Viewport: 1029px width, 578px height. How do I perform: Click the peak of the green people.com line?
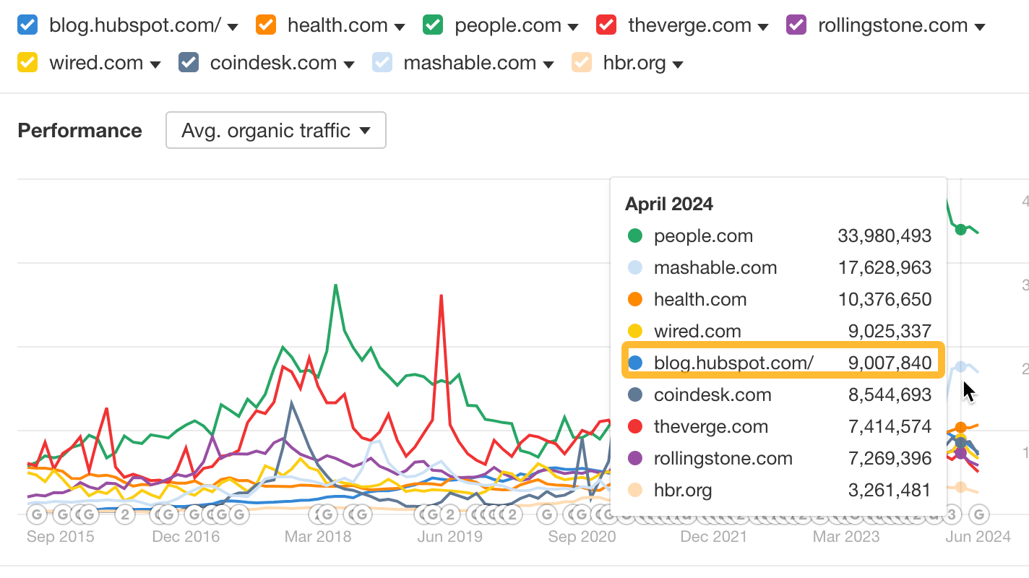336,286
